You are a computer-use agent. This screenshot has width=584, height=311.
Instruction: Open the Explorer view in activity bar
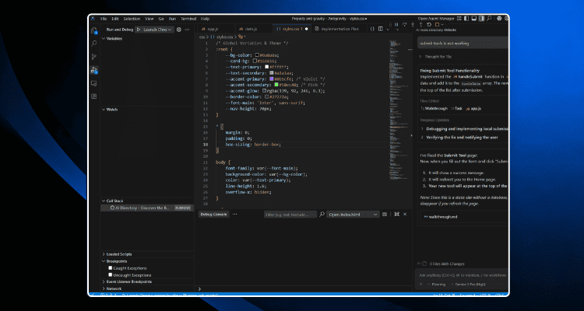pos(94,30)
